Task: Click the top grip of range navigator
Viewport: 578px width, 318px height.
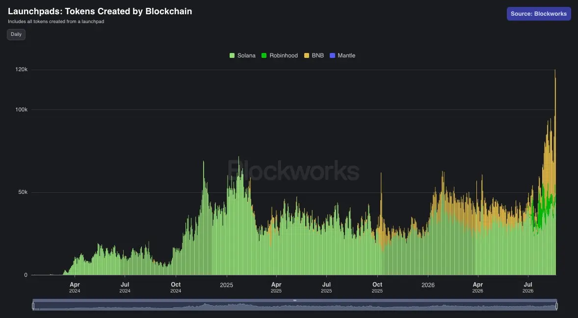Action: tap(295, 300)
